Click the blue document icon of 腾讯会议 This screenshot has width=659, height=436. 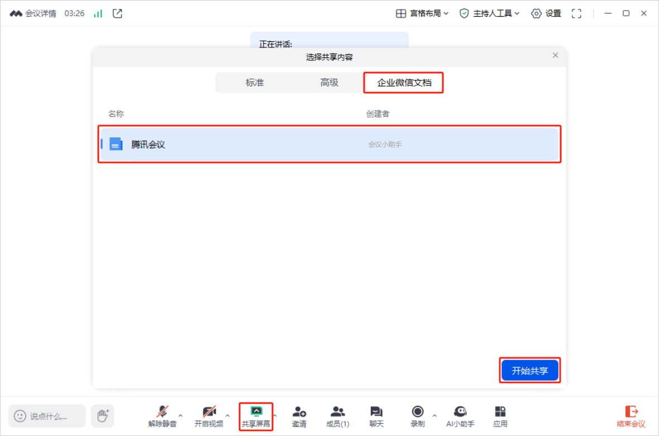(x=116, y=144)
